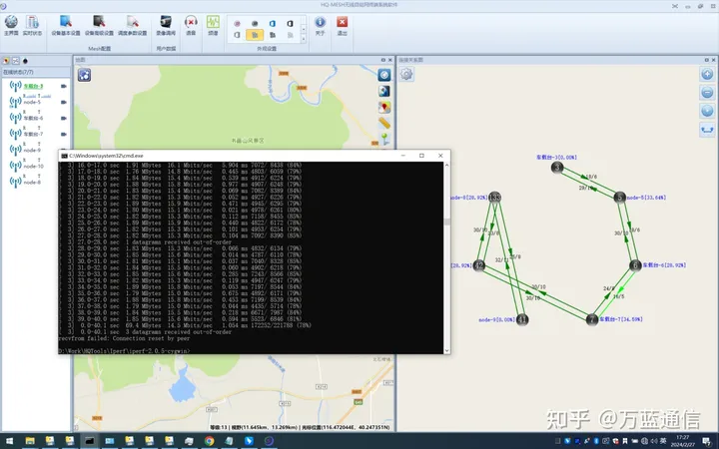Click the 实时状态 real-time status icon

[32, 23]
